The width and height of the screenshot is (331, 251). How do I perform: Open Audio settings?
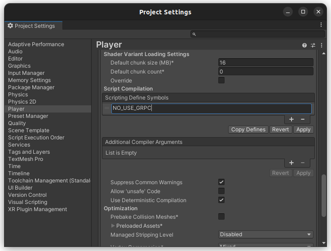pyautogui.click(x=15, y=52)
